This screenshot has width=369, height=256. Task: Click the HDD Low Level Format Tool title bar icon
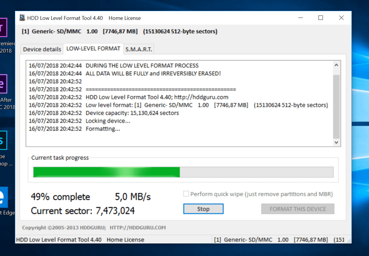pyautogui.click(x=22, y=18)
